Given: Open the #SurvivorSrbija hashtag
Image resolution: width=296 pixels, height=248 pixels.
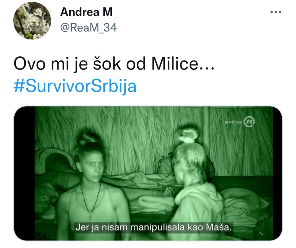Looking at the screenshot, I should (x=75, y=86).
